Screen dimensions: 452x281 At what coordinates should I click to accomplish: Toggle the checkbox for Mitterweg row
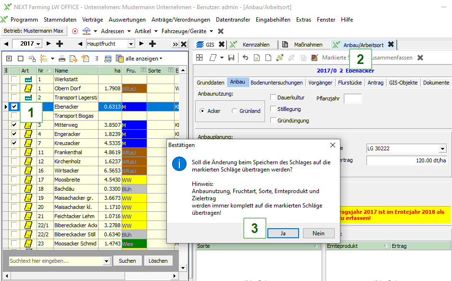(x=14, y=125)
